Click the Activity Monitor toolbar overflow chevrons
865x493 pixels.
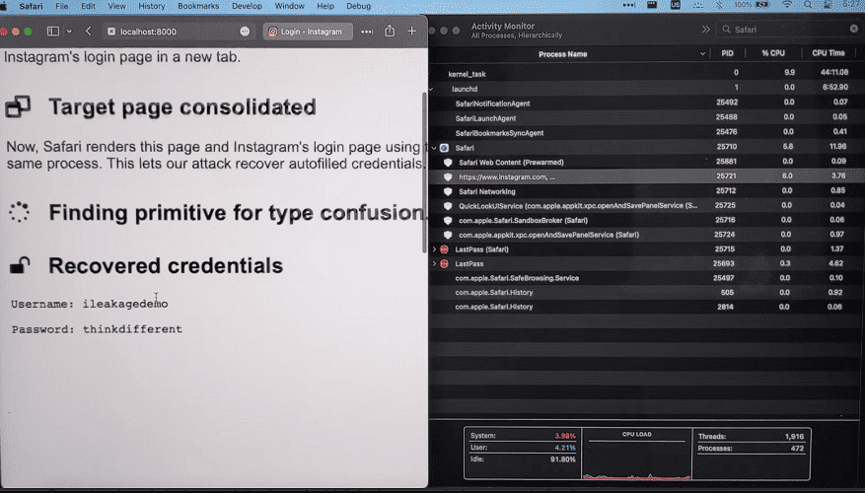[x=705, y=30]
